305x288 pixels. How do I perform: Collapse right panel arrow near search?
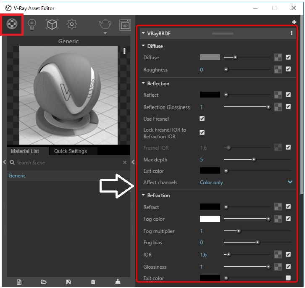[133, 162]
